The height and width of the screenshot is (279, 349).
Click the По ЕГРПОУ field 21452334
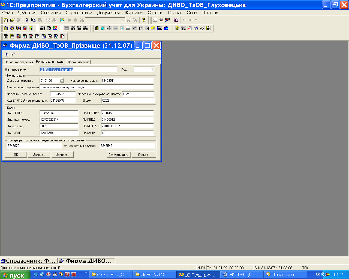pyautogui.click(x=59, y=113)
